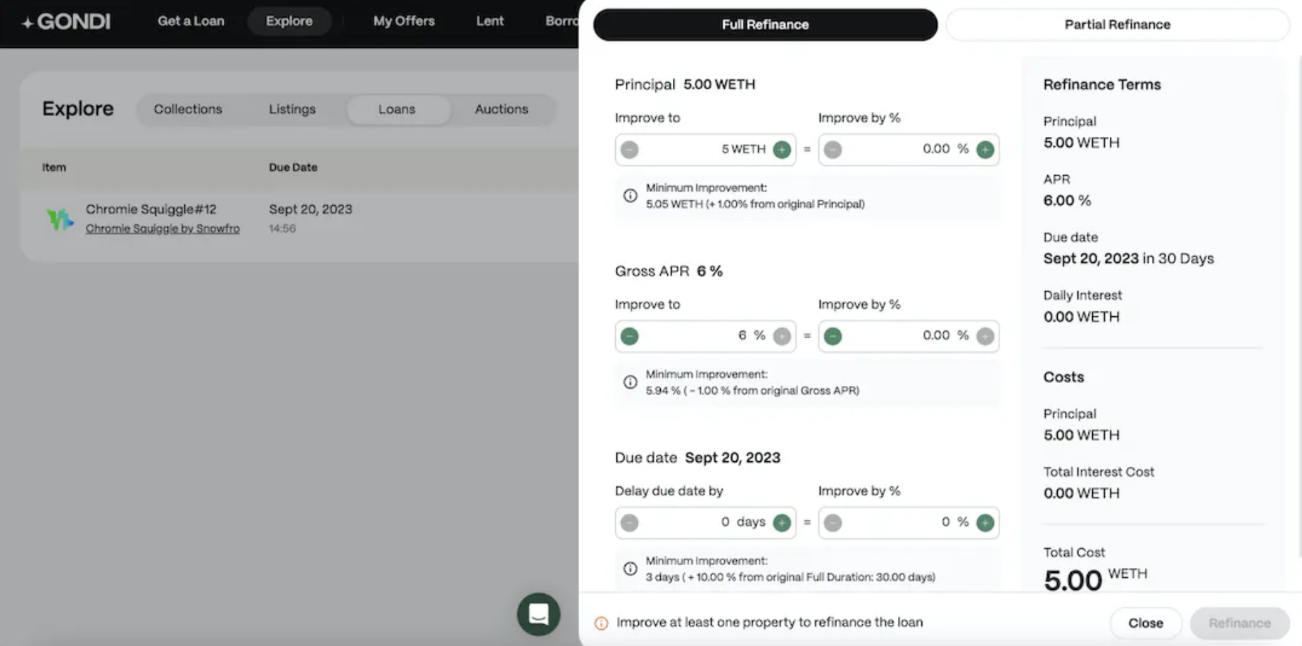Open the chat support widget
This screenshot has height=646, width=1302.
(538, 614)
